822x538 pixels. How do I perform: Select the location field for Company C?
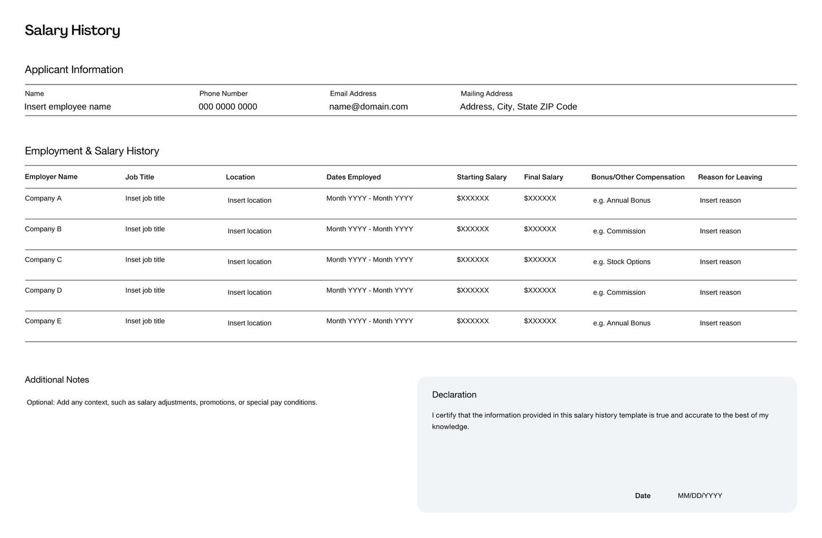click(249, 262)
